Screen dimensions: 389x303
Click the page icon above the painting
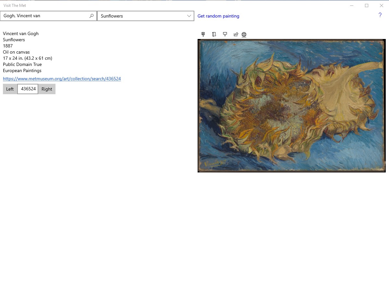[214, 34]
